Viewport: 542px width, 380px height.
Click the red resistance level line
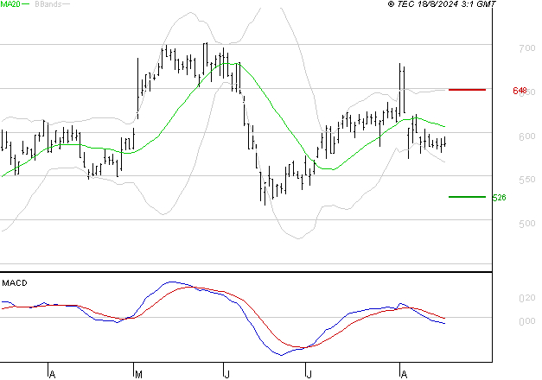point(467,90)
